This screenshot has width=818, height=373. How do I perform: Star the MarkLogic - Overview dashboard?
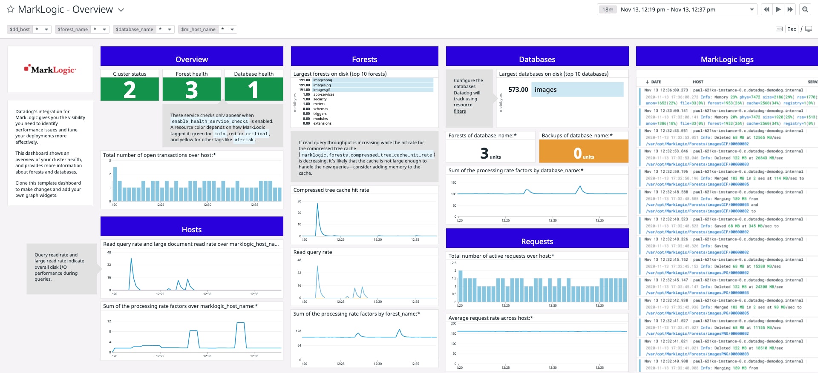11,9
